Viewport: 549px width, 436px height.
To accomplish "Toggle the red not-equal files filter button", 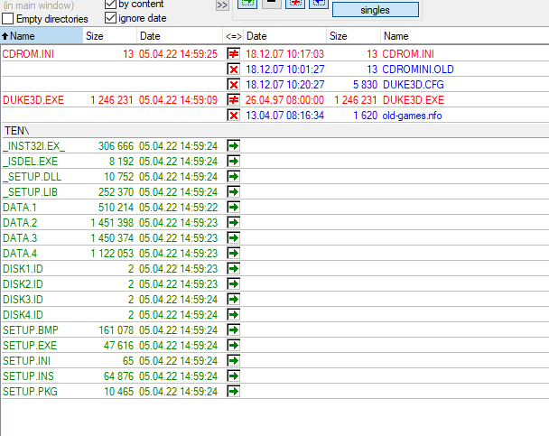I will pyautogui.click(x=295, y=4).
